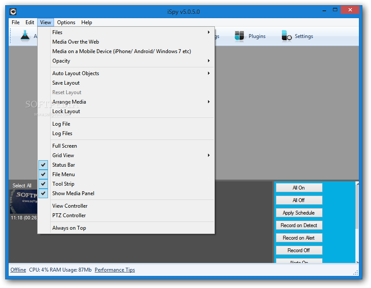Click the status bar resize grip
The height and width of the screenshot is (288, 371).
tap(355, 273)
